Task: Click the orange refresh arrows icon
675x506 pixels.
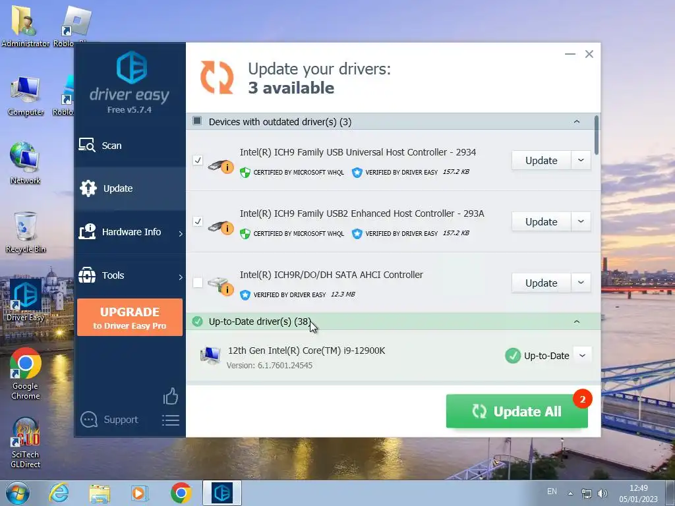Action: click(217, 78)
